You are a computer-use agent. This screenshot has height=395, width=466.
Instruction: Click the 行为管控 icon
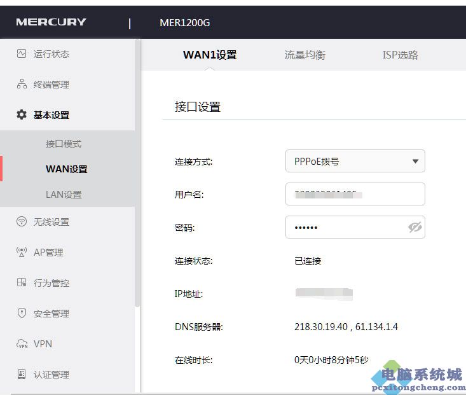[22, 282]
